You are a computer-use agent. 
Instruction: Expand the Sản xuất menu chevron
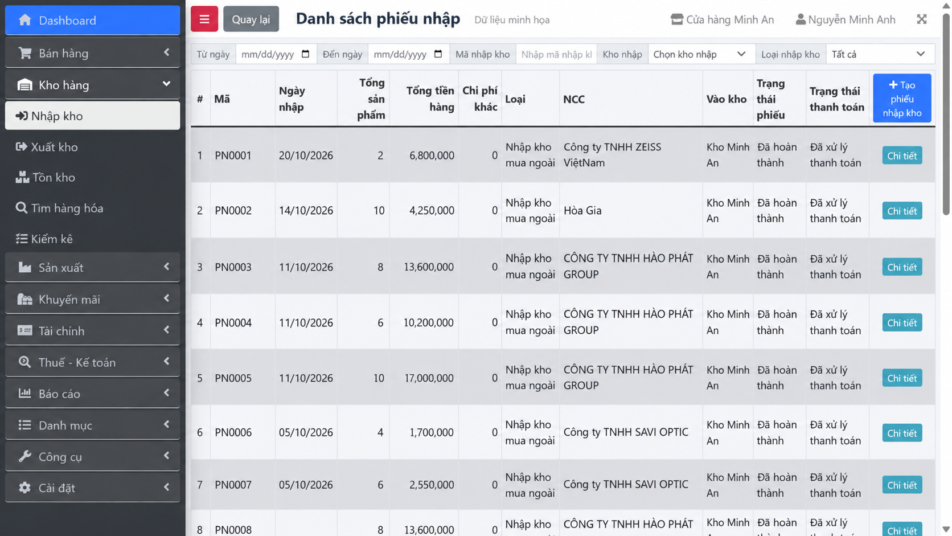click(x=166, y=267)
